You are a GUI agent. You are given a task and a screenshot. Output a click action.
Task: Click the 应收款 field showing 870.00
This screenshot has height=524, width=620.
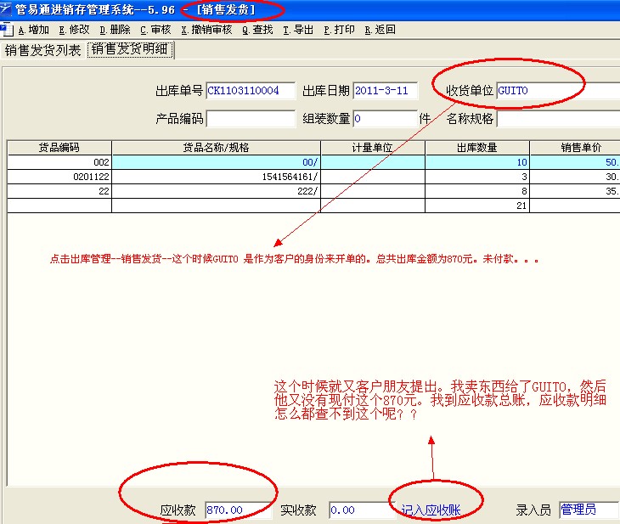click(x=239, y=510)
